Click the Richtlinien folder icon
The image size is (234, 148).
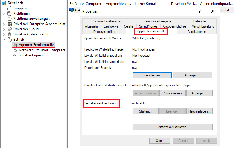tap(10, 13)
